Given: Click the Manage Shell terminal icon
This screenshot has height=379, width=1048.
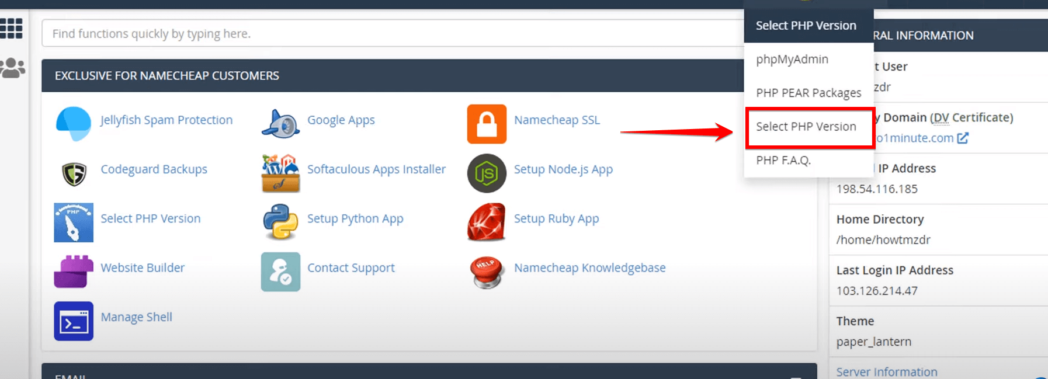Looking at the screenshot, I should (74, 321).
